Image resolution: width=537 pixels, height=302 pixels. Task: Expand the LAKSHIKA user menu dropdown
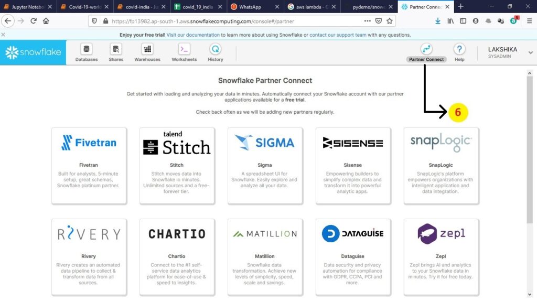pos(530,52)
